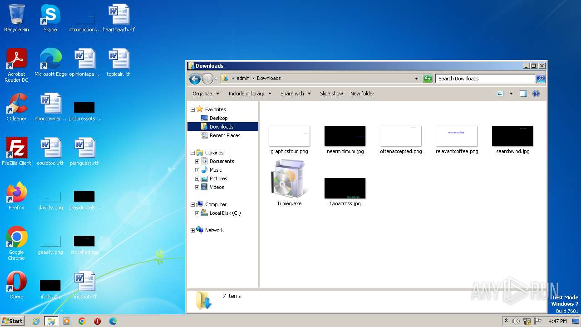
Task: Open the Recycle Bin desktop icon
Action: point(16,18)
